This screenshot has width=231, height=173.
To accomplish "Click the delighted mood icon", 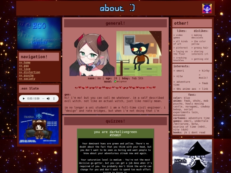I will 115,82.
